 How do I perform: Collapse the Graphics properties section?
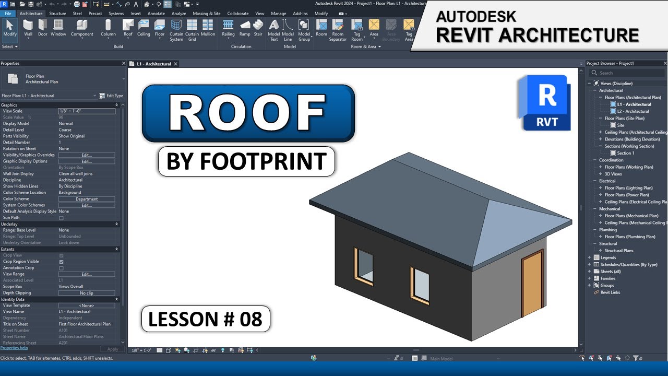tap(116, 105)
